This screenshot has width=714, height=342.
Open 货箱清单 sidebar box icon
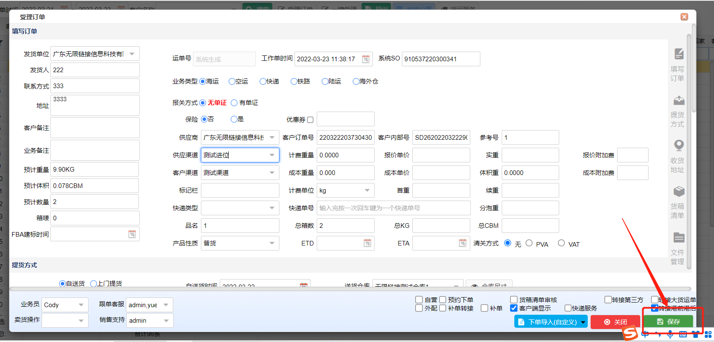[x=679, y=192]
